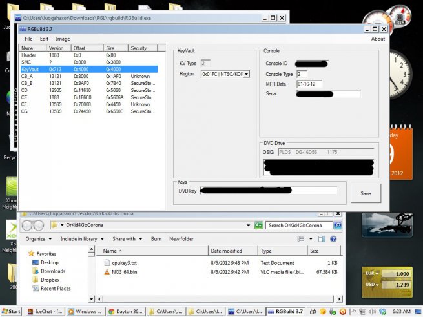
Task: Expand the Organize dropdown menu
Action: click(x=38, y=238)
